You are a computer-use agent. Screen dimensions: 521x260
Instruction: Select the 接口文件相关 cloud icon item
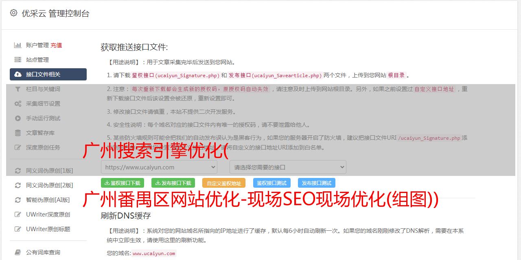pos(18,74)
